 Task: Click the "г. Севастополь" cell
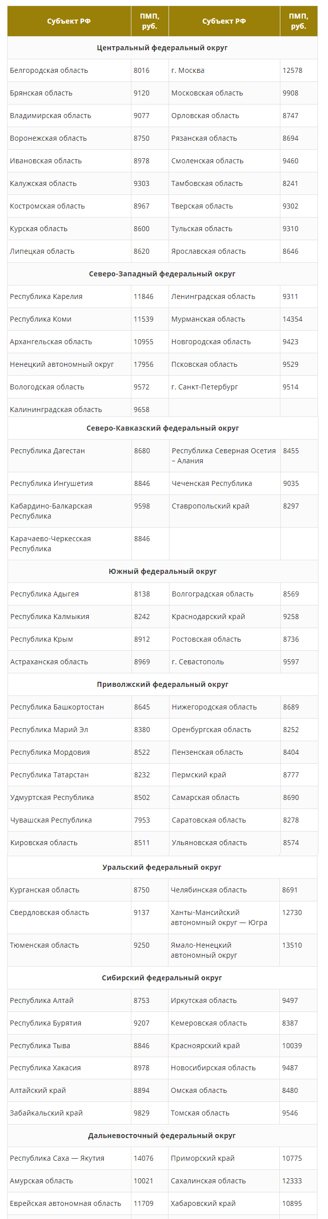pos(225,662)
